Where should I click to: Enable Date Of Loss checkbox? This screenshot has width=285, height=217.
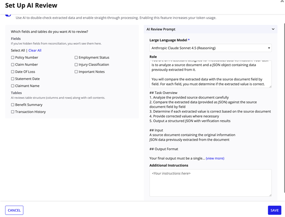point(13,71)
